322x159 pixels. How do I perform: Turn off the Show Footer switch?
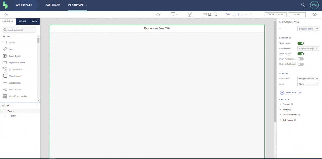pyautogui.click(x=301, y=54)
